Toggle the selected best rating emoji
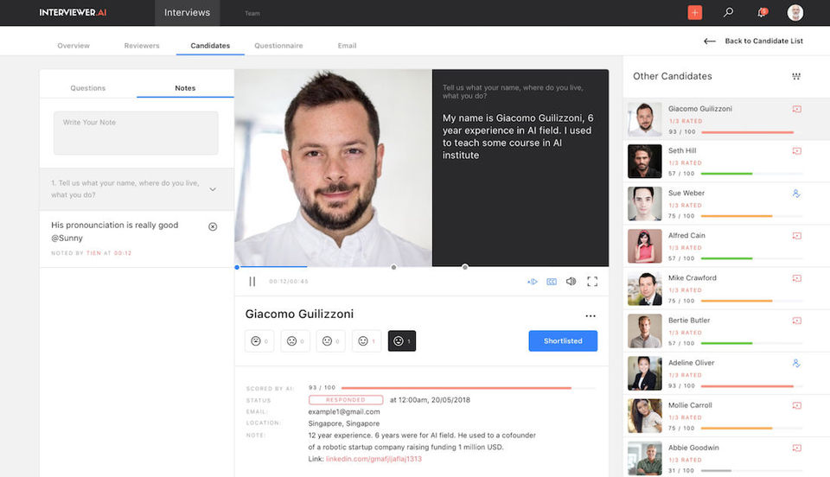This screenshot has width=830, height=477. [x=402, y=341]
